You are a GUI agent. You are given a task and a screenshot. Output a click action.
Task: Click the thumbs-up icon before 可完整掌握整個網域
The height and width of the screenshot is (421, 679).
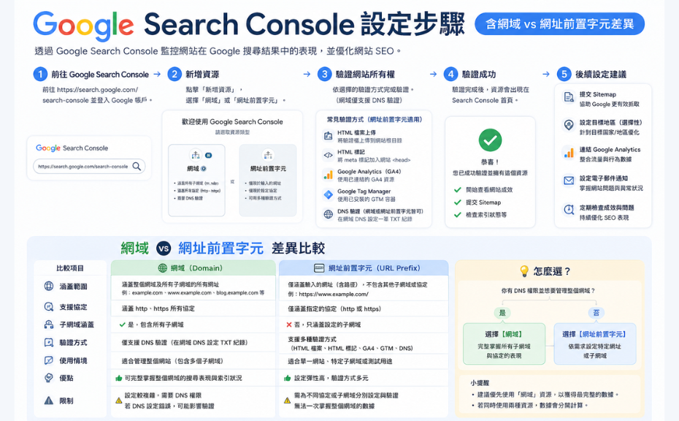tap(119, 378)
